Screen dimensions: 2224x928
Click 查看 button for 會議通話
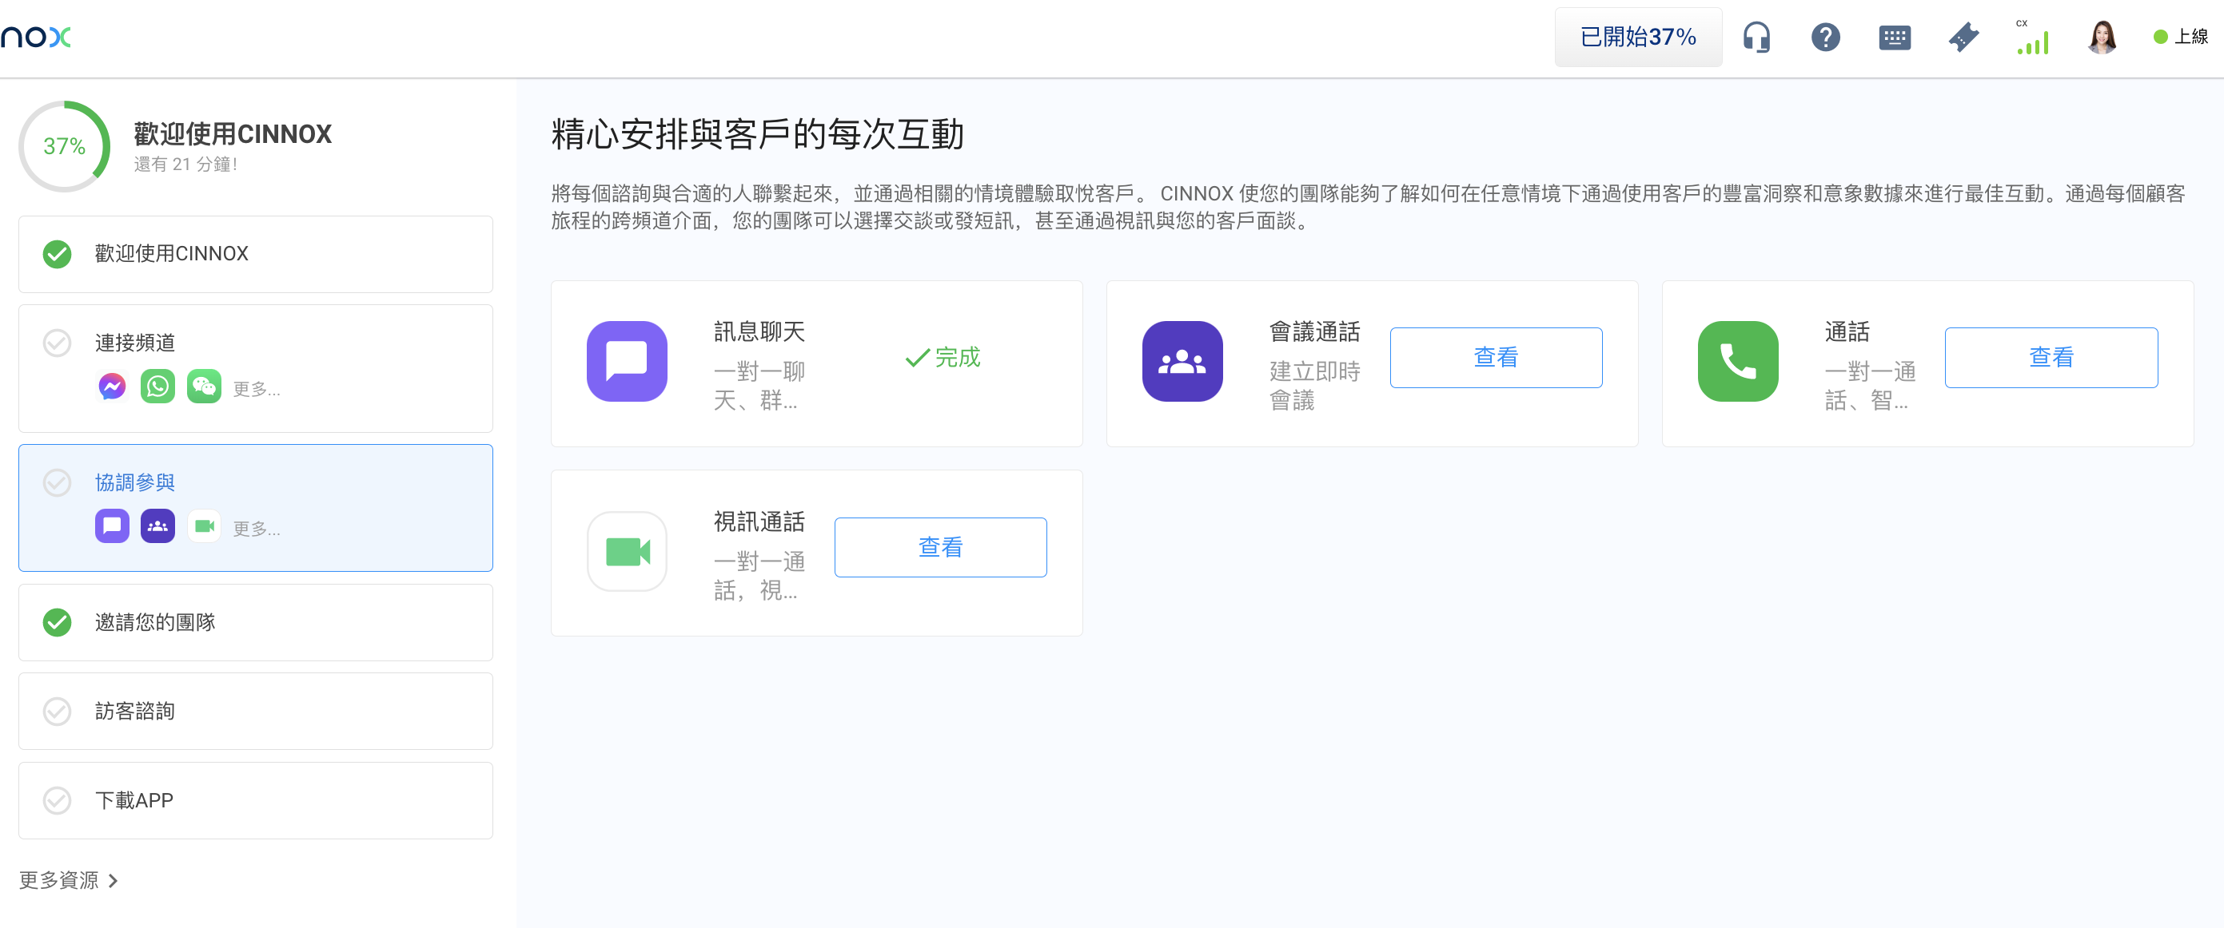tap(1496, 357)
